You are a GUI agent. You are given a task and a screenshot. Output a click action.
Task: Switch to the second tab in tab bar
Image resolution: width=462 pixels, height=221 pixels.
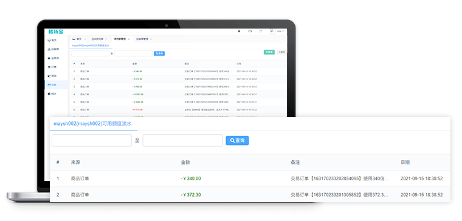(x=97, y=39)
